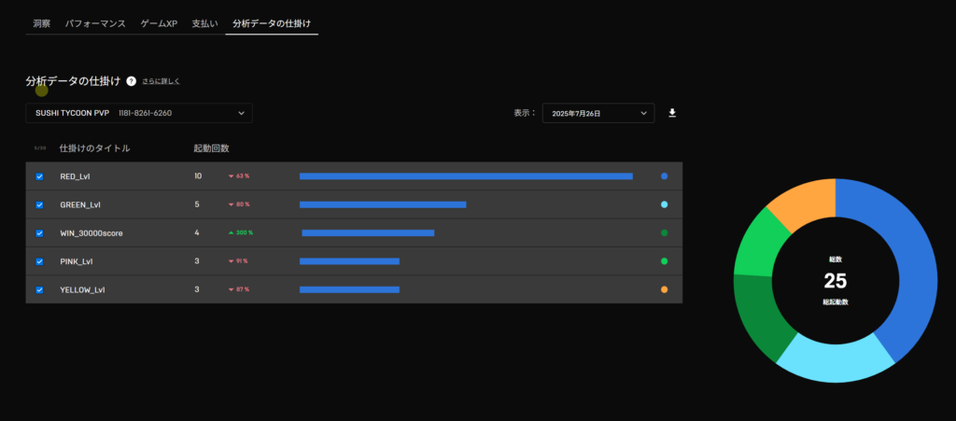Click the download icon next to date selector
The height and width of the screenshot is (421, 956).
click(672, 113)
